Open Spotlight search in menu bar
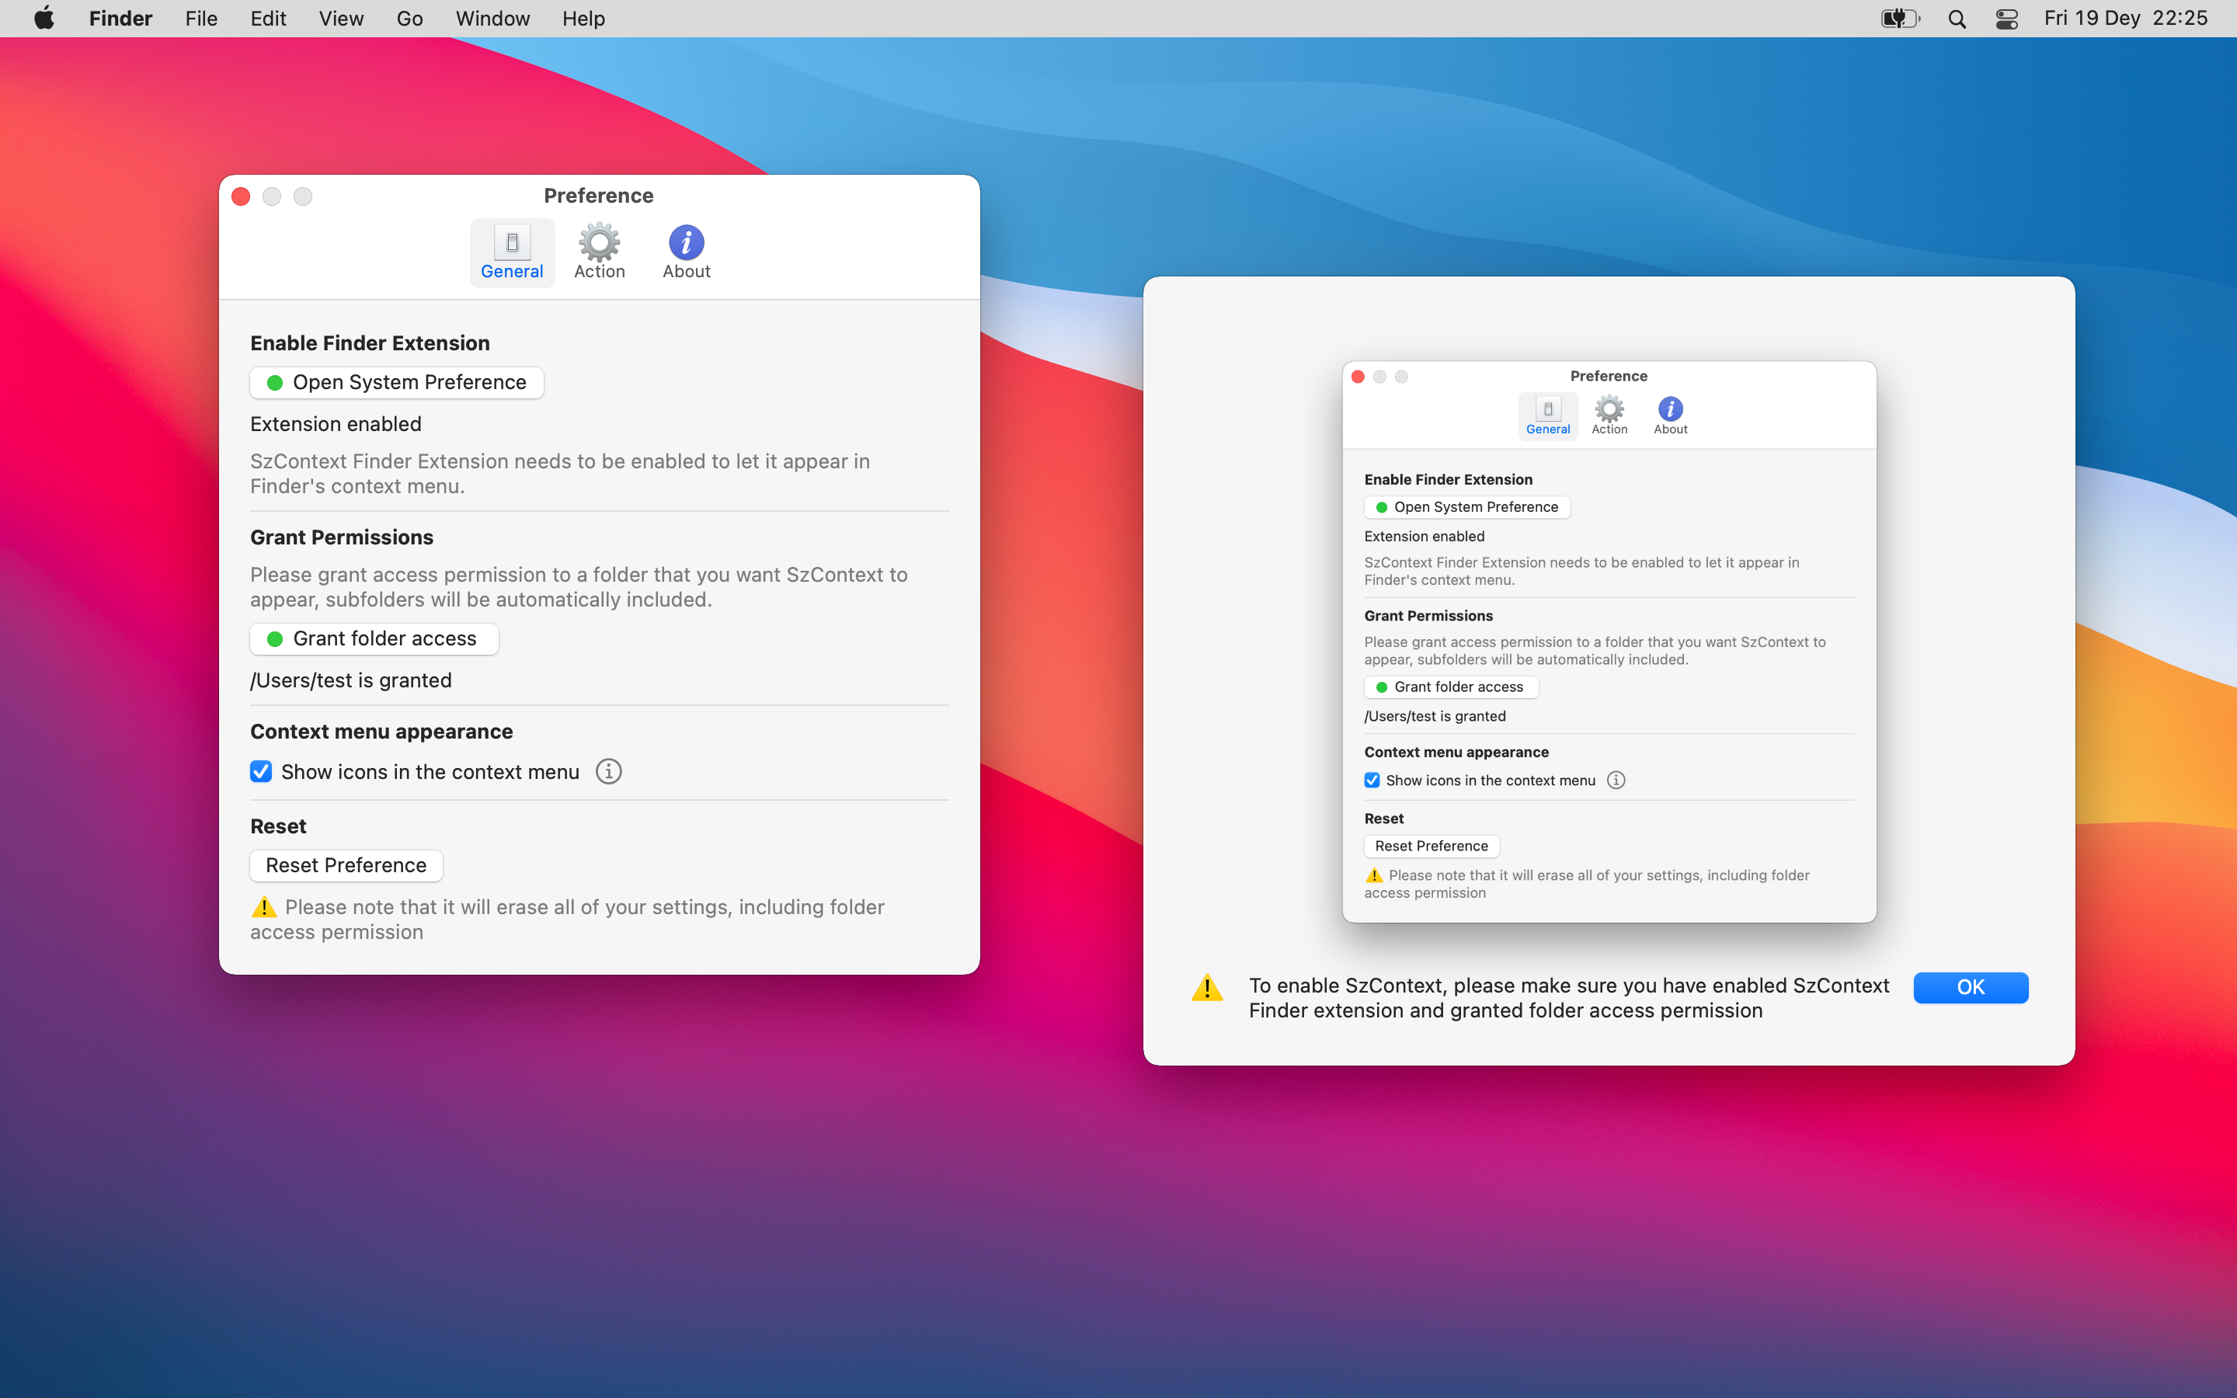This screenshot has width=2237, height=1398. pyautogui.click(x=1956, y=19)
